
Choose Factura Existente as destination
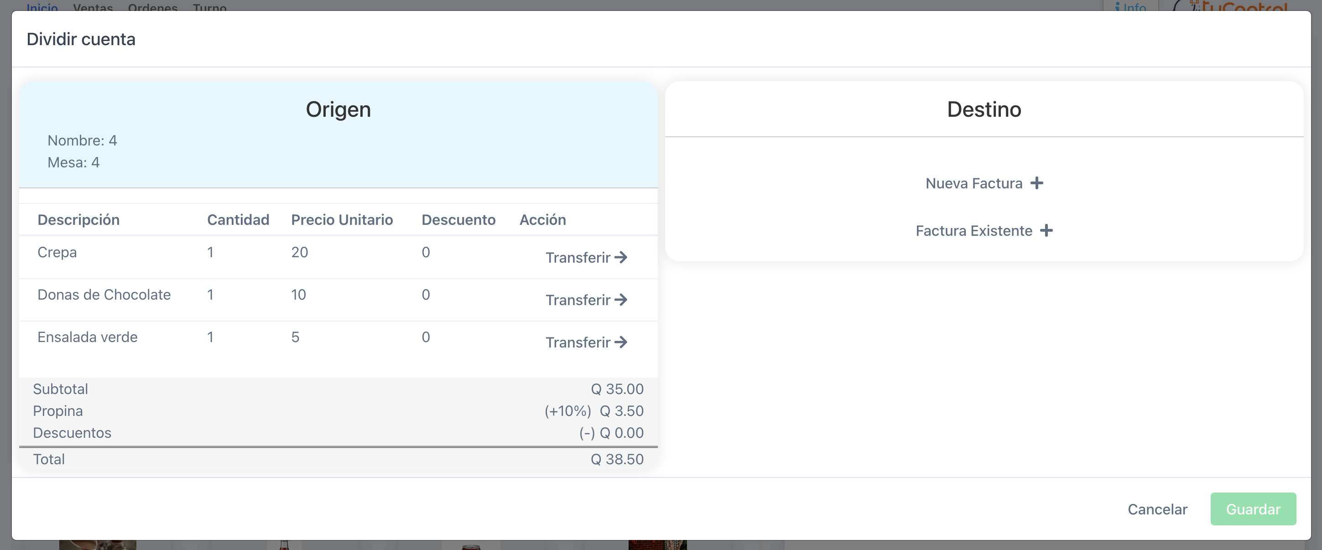pyautogui.click(x=984, y=230)
